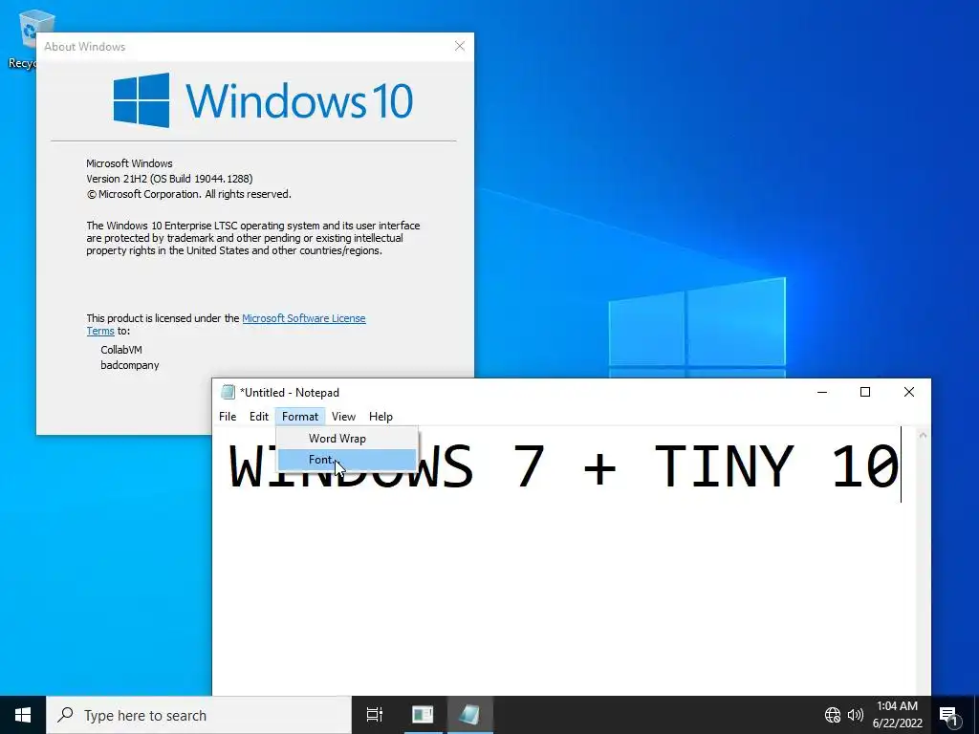This screenshot has width=979, height=734.
Task: Open the notification center icon
Action: click(x=949, y=715)
